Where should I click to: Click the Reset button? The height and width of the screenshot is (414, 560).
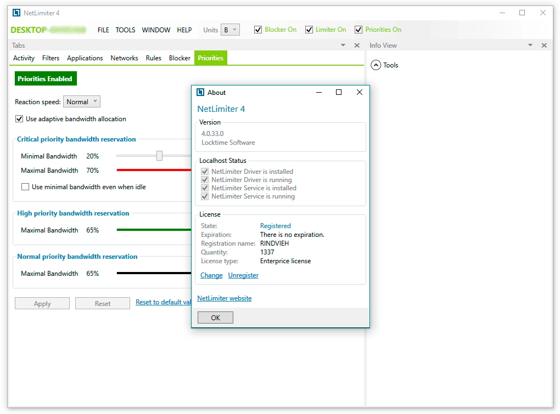click(x=103, y=303)
